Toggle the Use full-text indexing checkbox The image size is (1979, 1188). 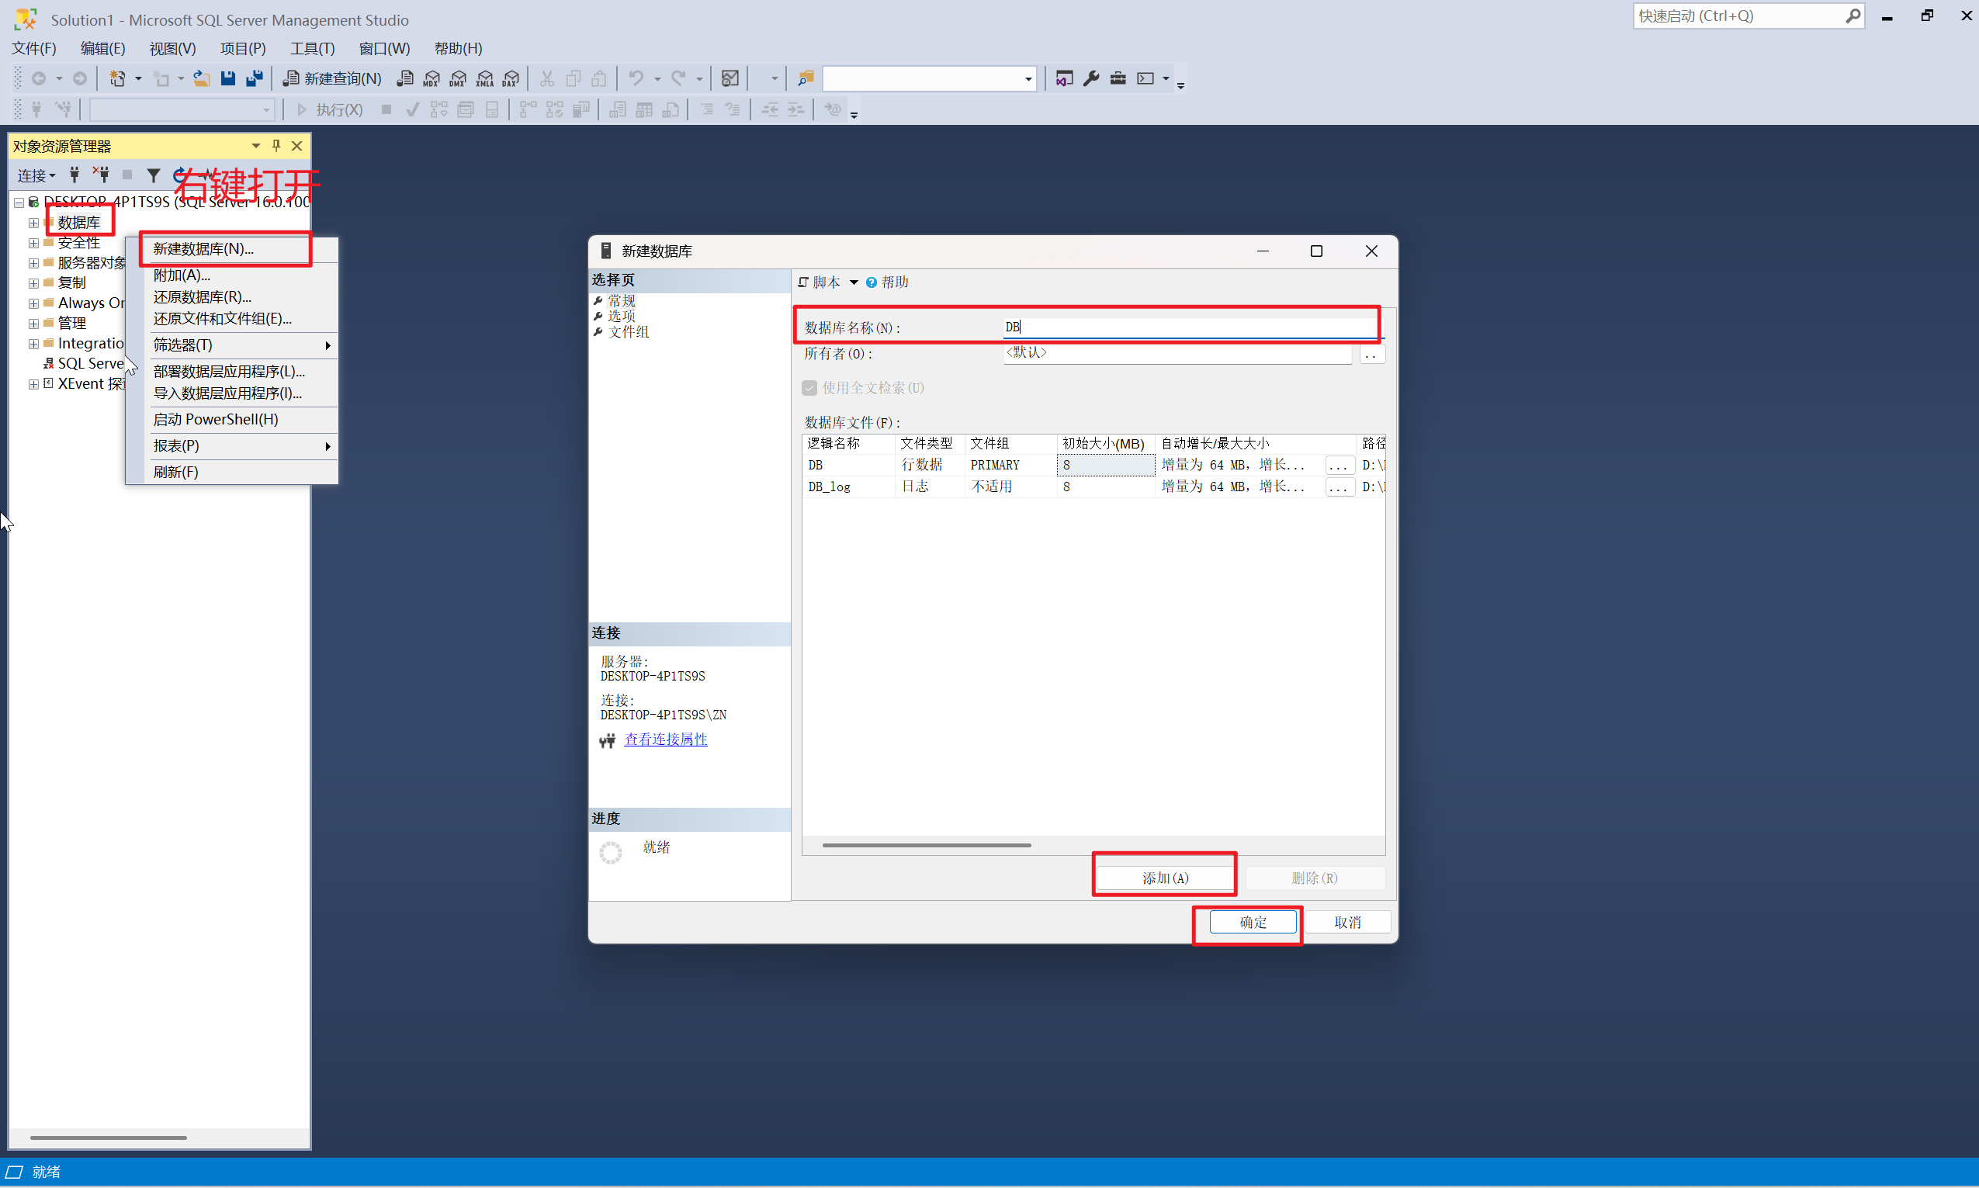[x=809, y=388]
